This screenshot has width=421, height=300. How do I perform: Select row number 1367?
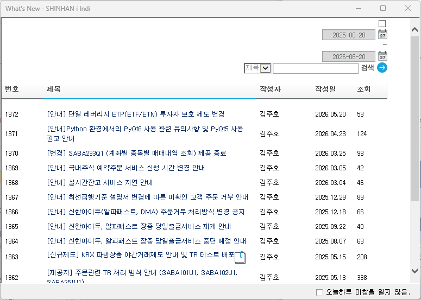pyautogui.click(x=12, y=197)
